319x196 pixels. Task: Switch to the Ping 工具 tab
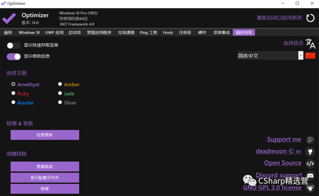(x=149, y=33)
